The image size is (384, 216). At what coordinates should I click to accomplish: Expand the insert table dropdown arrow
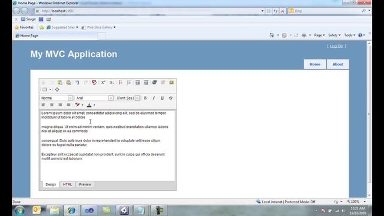[50, 89]
